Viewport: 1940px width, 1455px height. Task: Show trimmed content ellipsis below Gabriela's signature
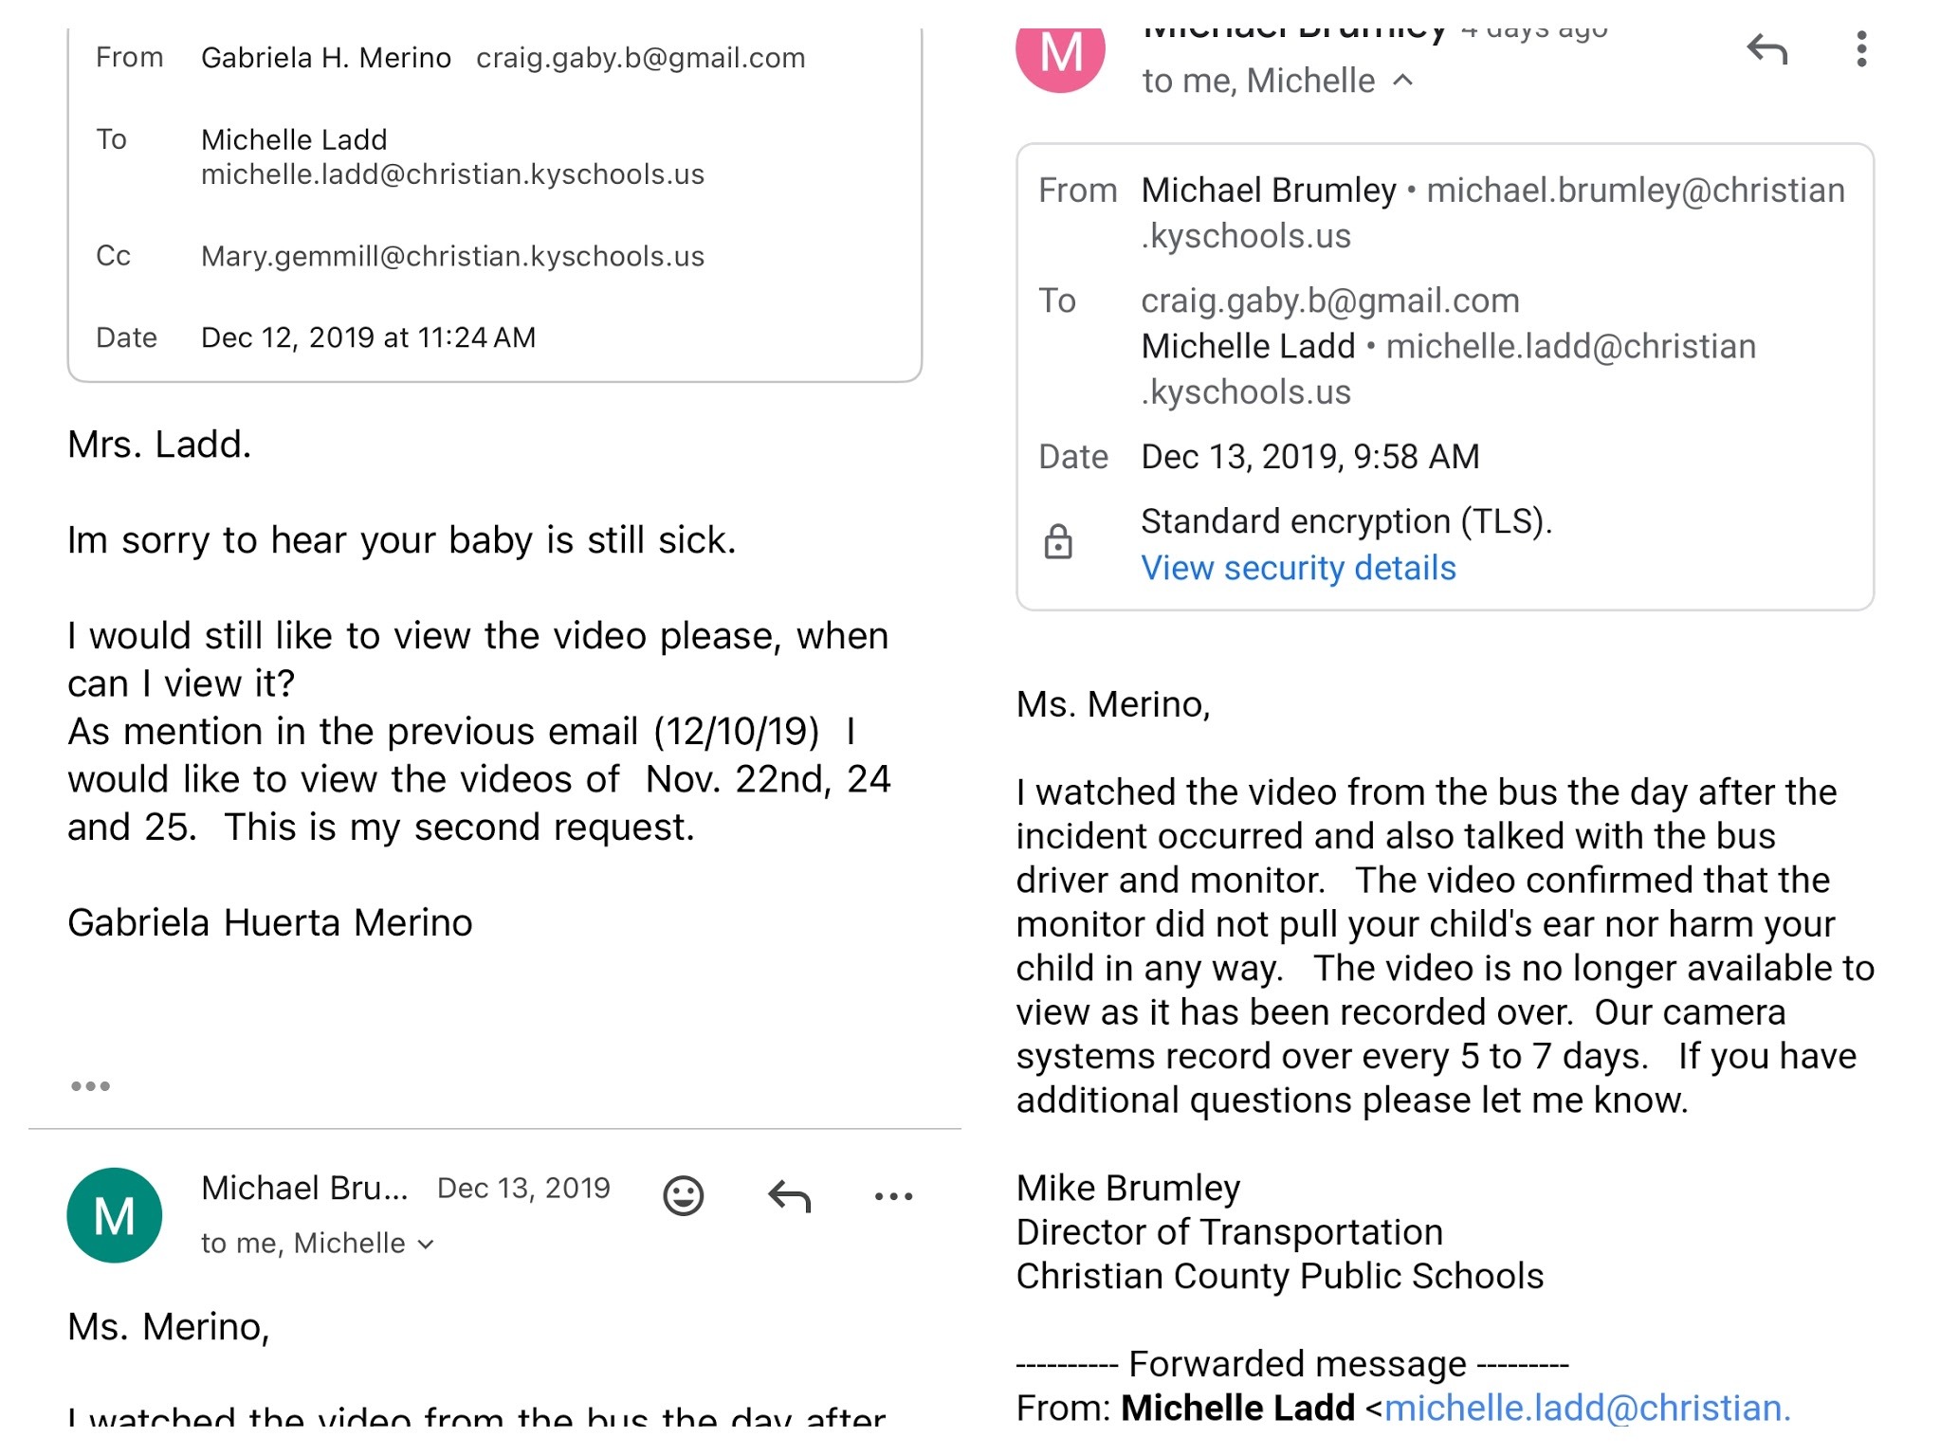[x=91, y=1086]
